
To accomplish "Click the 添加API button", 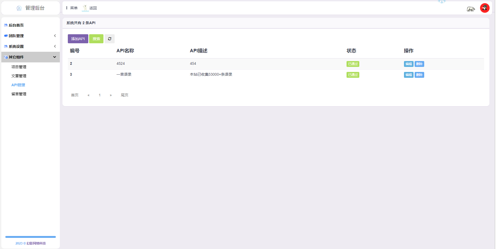I will (x=78, y=39).
